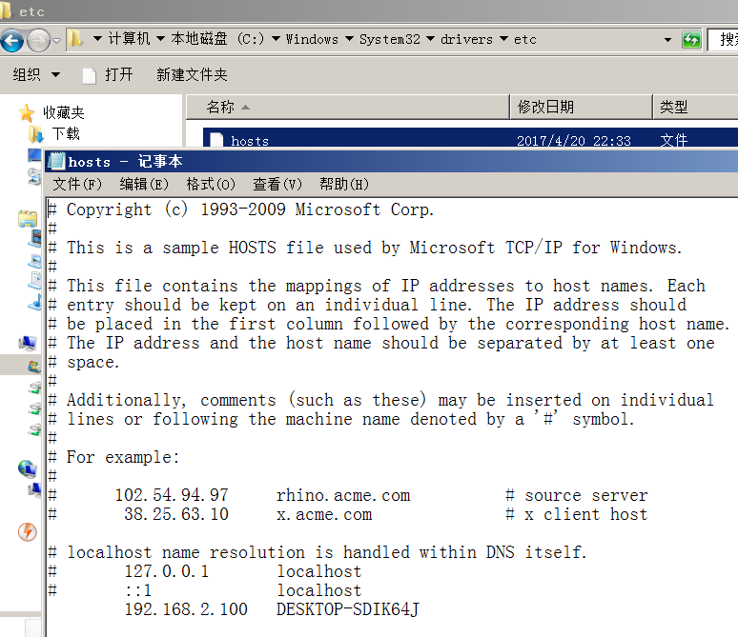This screenshot has width=738, height=637.
Task: Open the 格式(O) menu in Notepad
Action: 210,184
